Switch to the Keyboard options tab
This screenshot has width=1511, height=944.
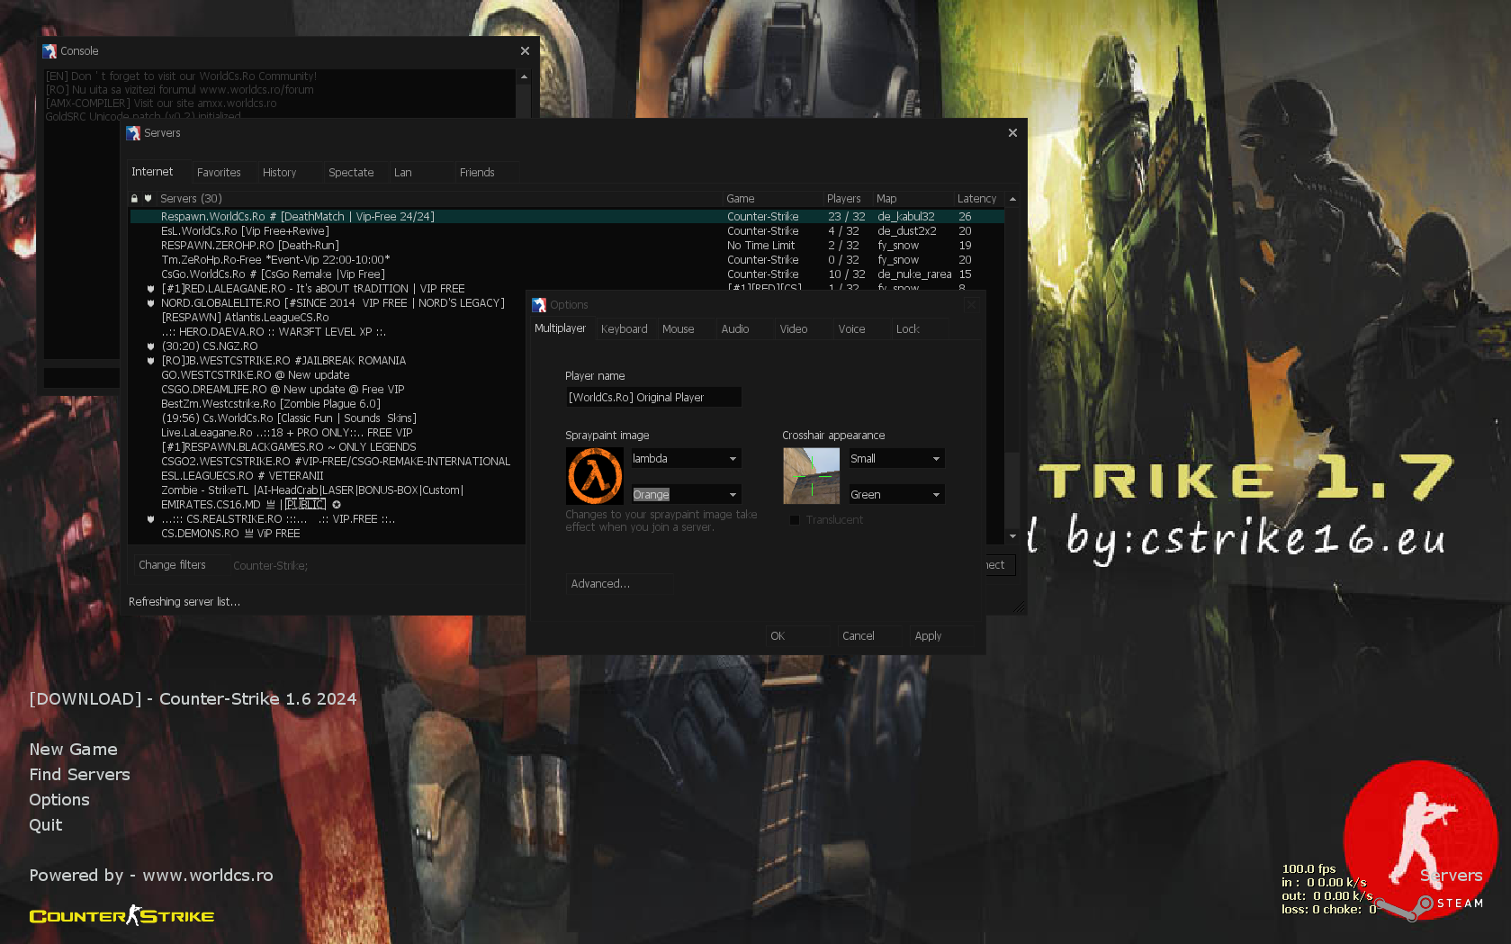tap(625, 329)
